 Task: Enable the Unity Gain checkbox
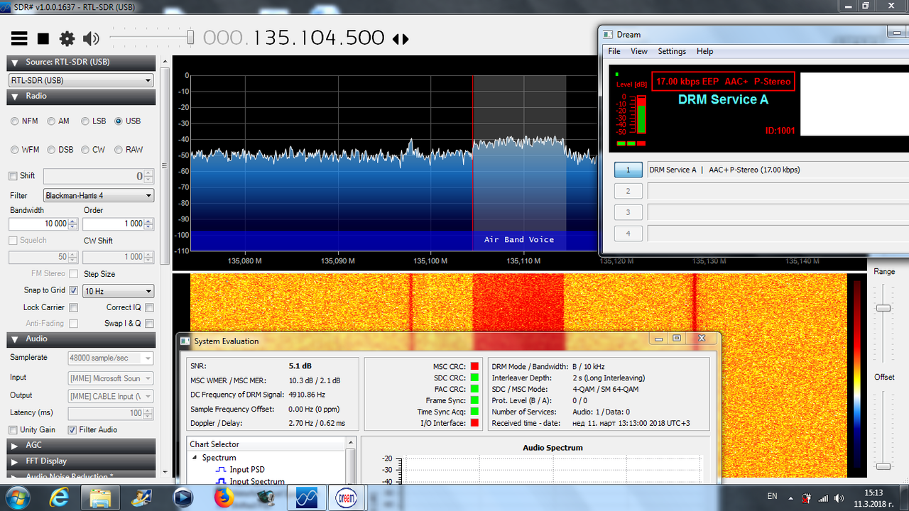coord(12,430)
